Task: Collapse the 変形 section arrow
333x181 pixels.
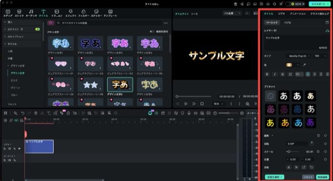Action: (x=272, y=135)
